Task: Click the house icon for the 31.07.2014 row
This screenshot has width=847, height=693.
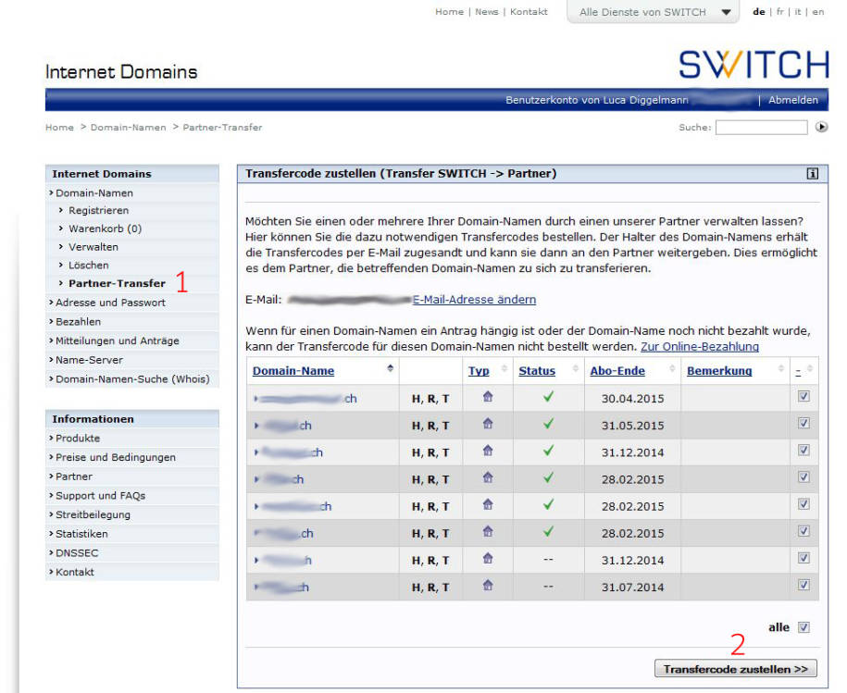Action: [x=488, y=586]
